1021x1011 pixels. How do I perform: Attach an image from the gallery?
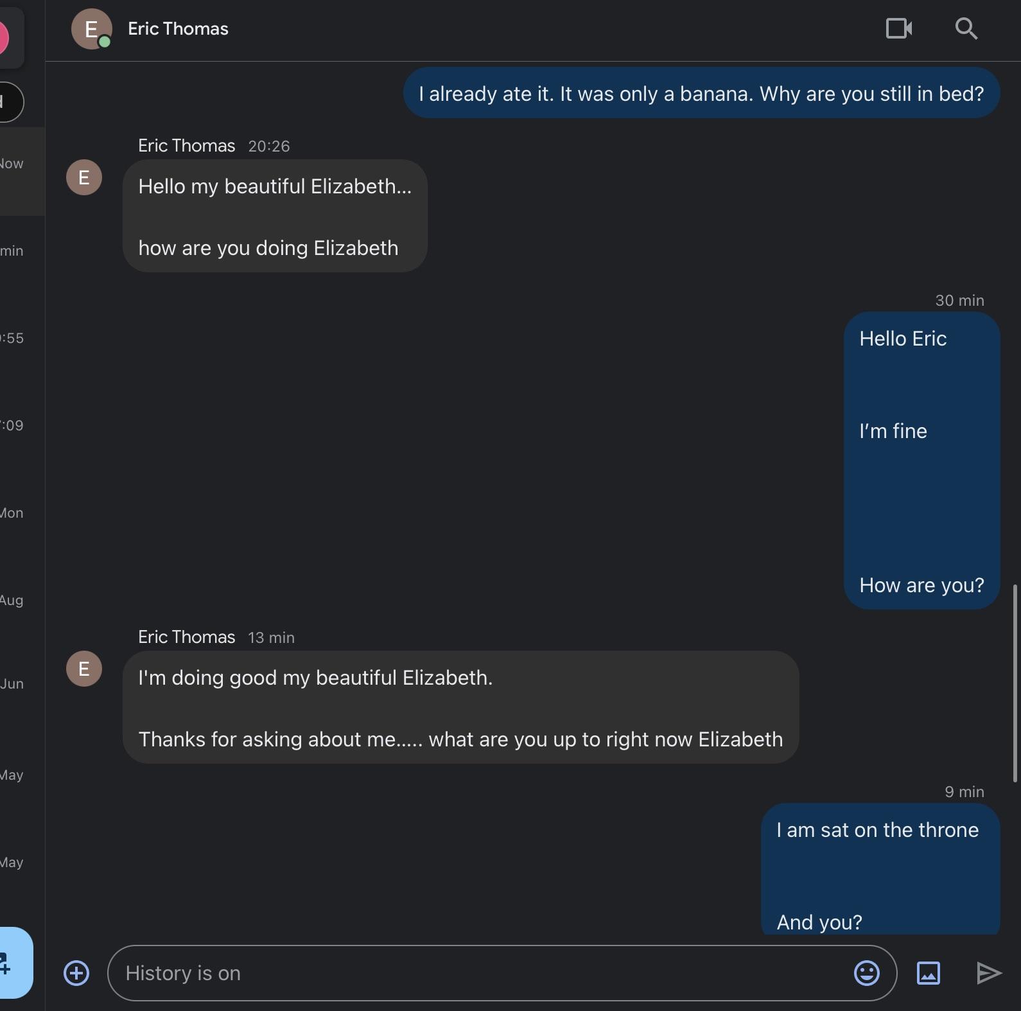[929, 972]
